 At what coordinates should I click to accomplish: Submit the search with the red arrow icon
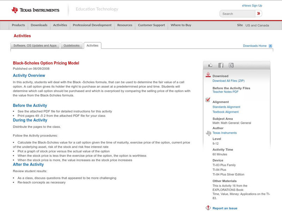[259, 13]
